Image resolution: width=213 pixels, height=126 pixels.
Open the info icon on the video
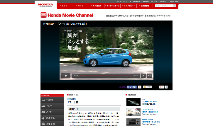148,30
